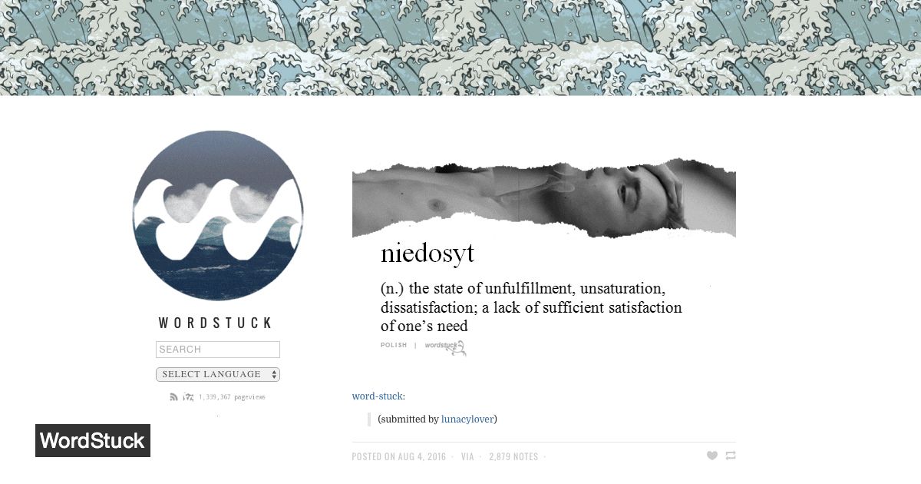Open the word-stuck source link
The width and height of the screenshot is (921, 484).
pos(377,396)
